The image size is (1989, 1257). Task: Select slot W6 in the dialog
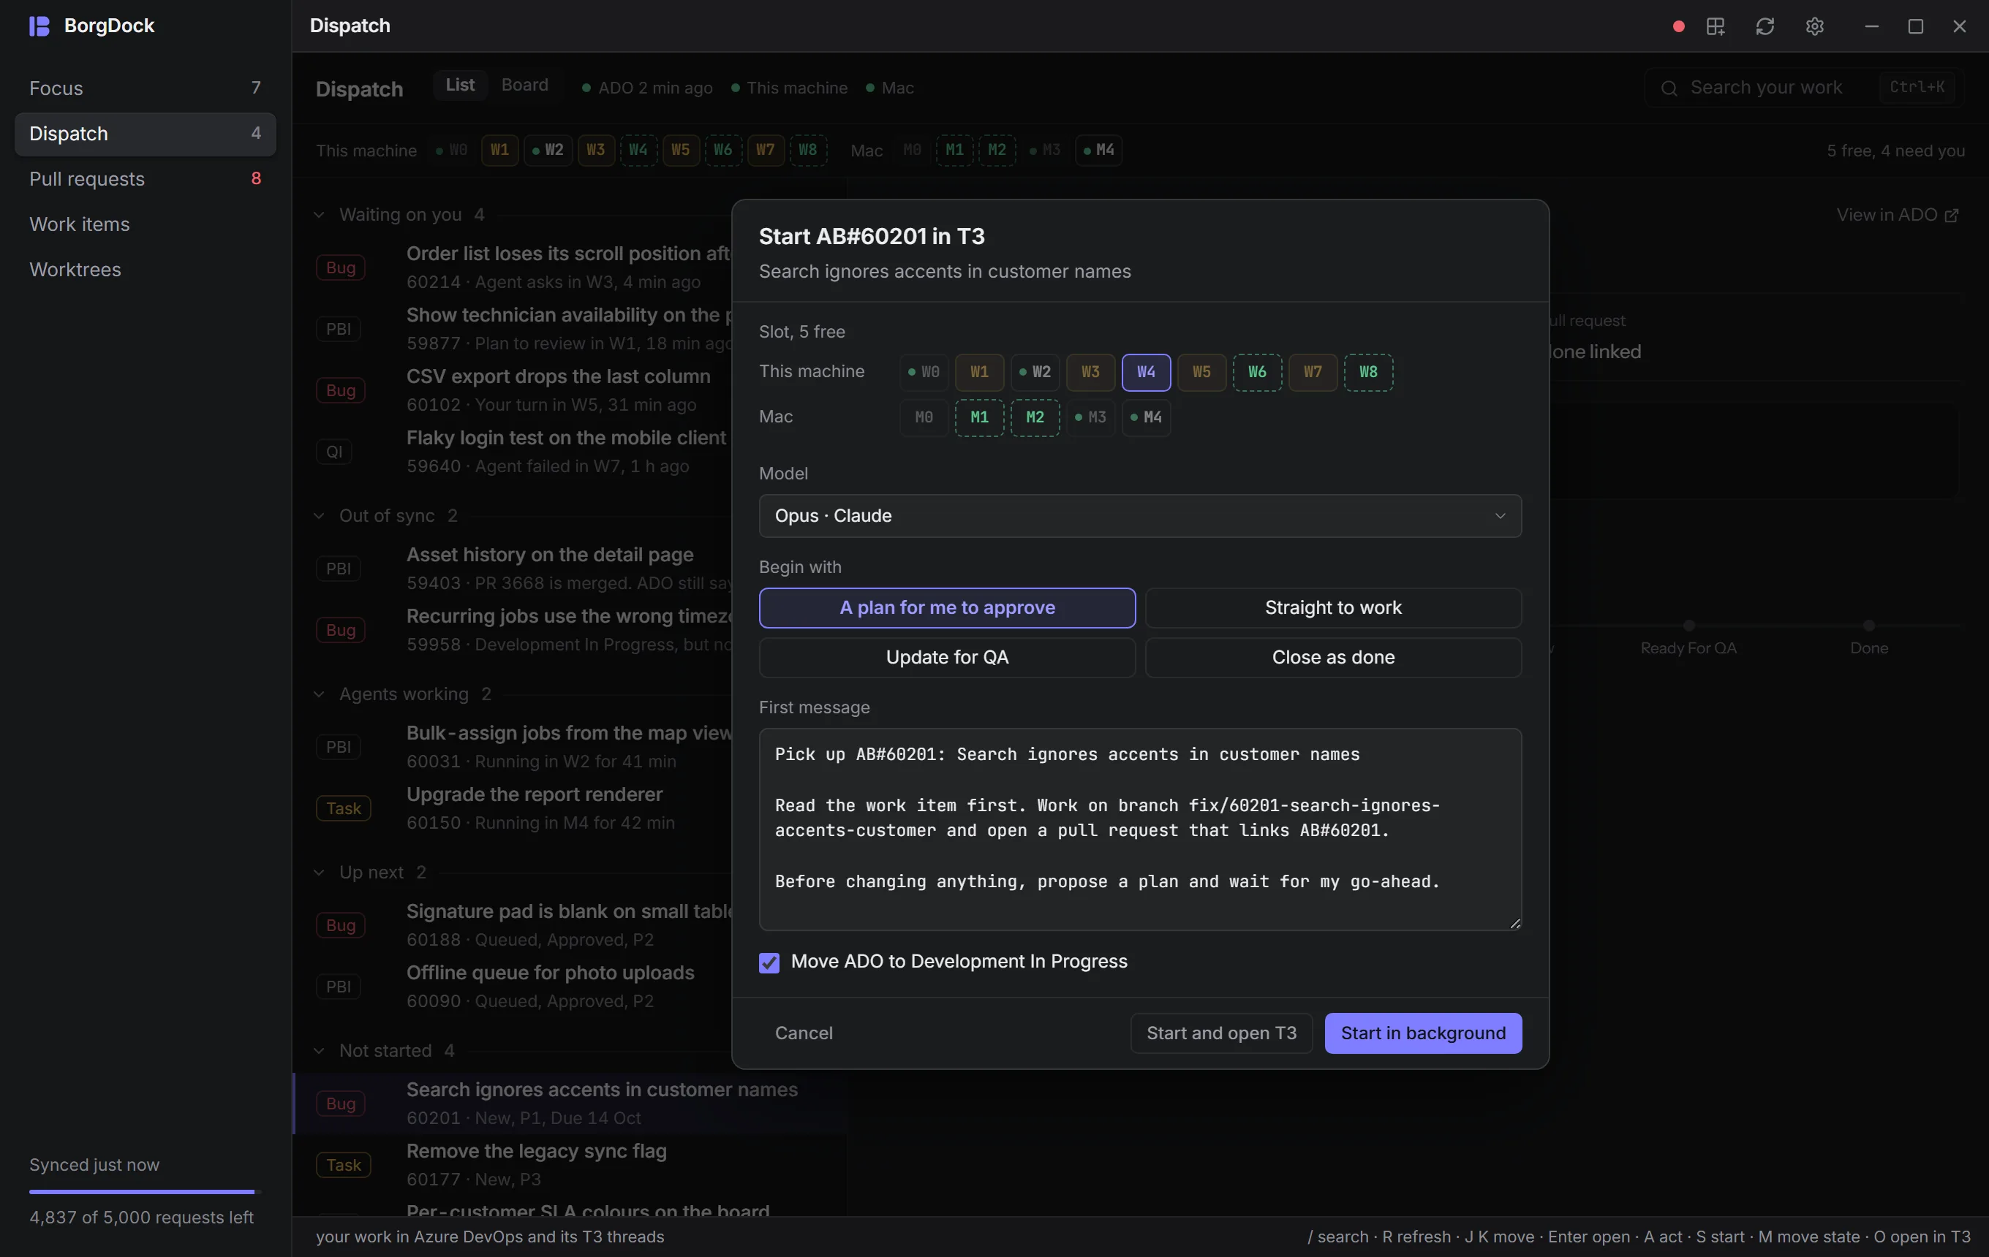click(1256, 372)
